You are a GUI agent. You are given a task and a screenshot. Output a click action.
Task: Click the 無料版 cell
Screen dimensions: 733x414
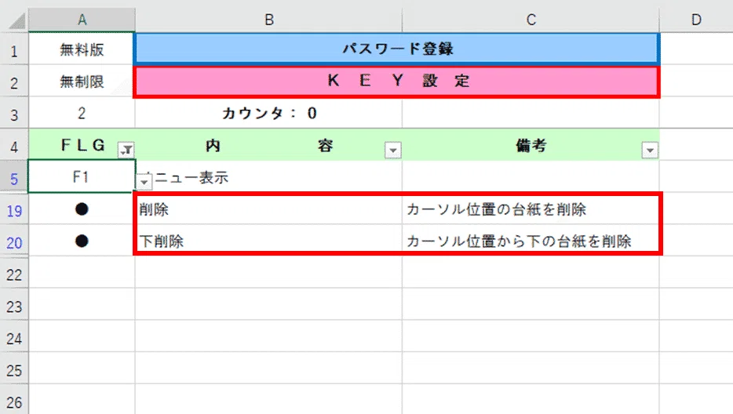pos(82,49)
